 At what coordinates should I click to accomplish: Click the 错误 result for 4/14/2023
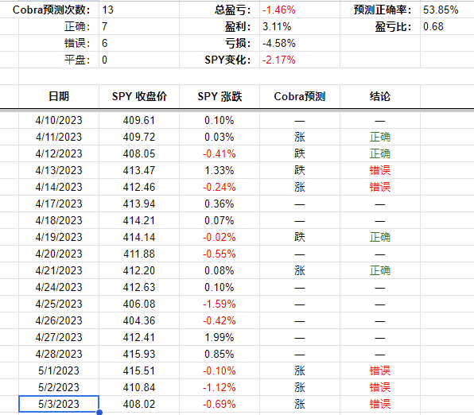point(380,187)
